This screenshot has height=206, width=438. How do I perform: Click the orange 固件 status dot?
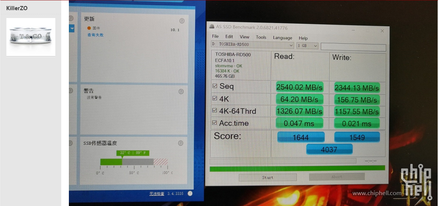coord(89,28)
